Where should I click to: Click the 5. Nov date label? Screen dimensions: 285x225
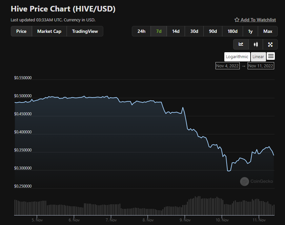(37, 220)
